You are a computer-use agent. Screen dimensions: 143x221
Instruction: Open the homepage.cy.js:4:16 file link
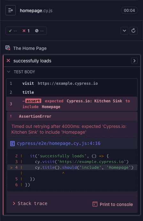tap(59, 143)
